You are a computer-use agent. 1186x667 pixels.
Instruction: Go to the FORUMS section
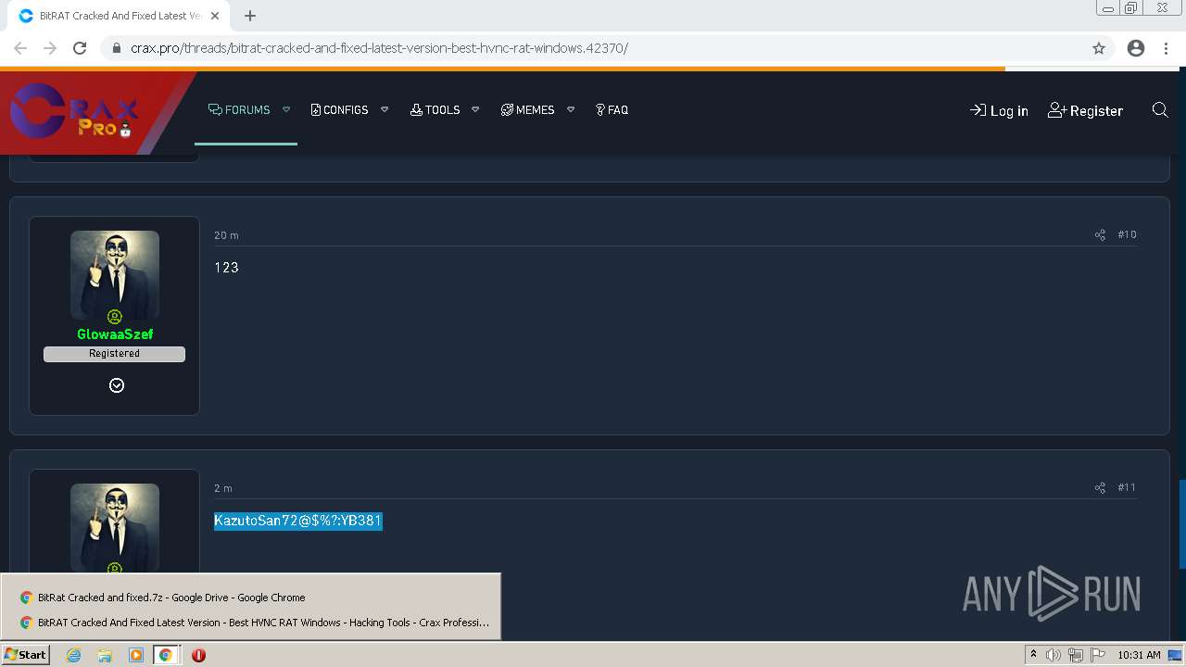click(239, 109)
